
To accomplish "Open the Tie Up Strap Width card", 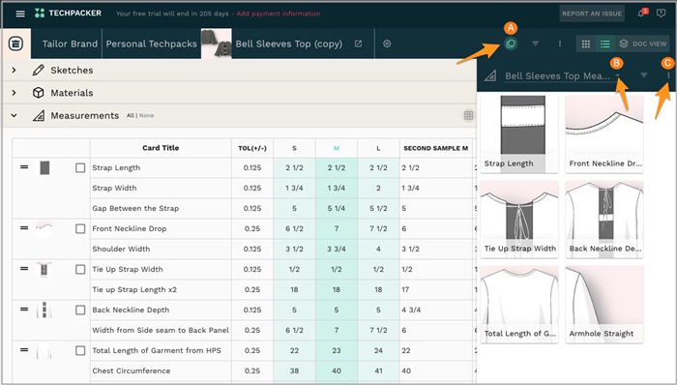I will point(519,219).
